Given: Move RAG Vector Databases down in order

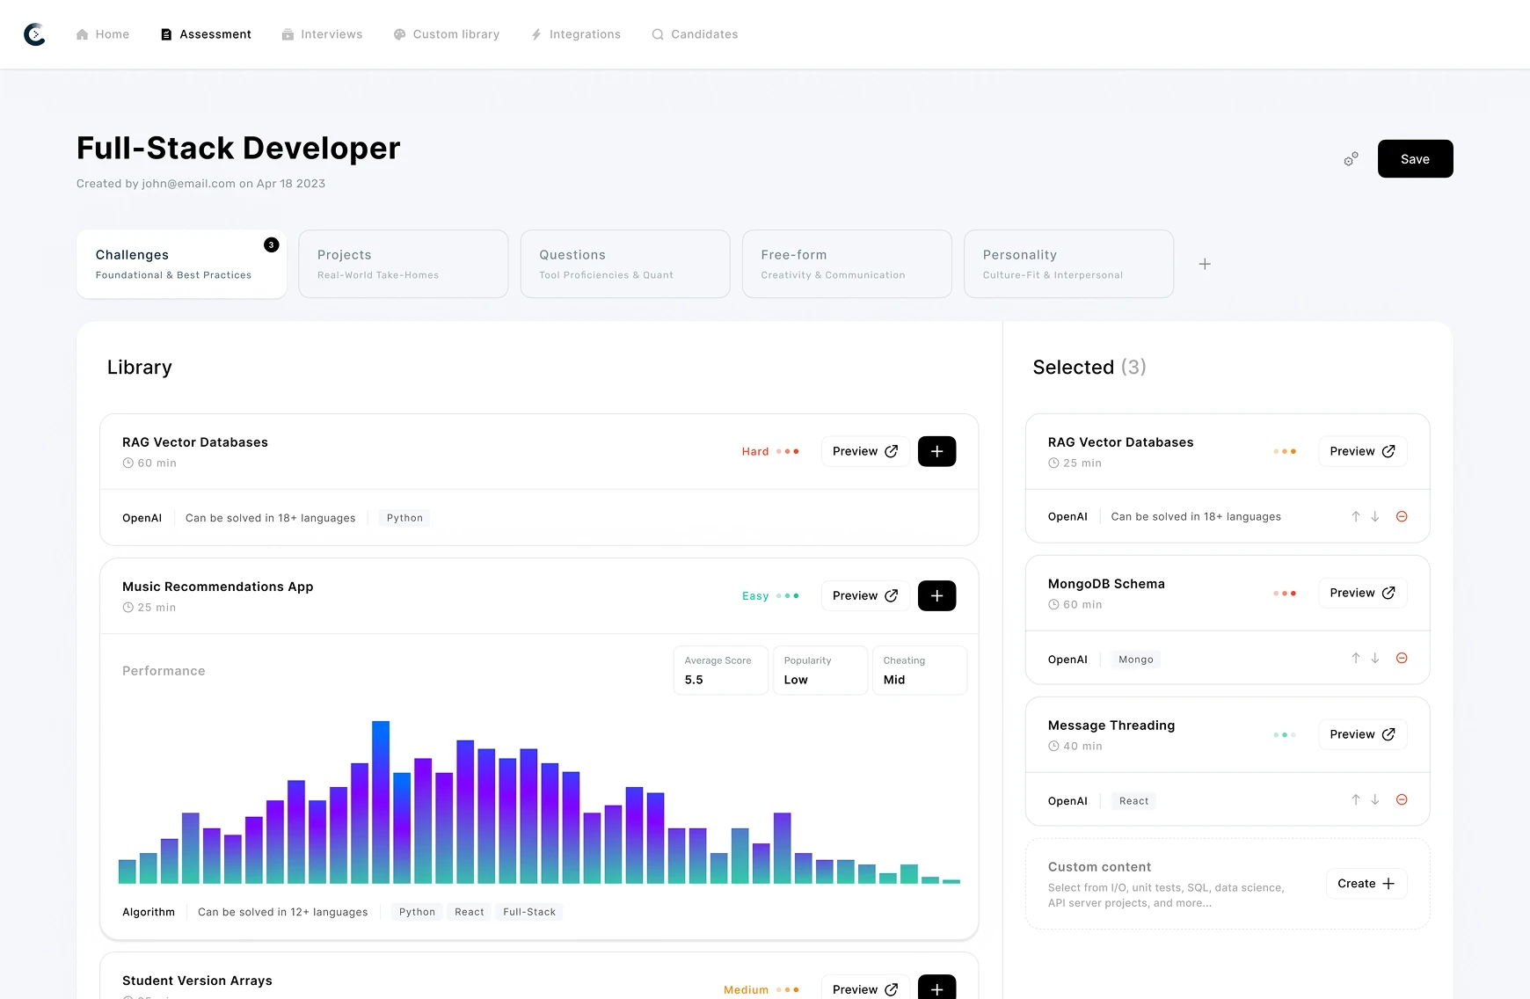Looking at the screenshot, I should (x=1374, y=516).
